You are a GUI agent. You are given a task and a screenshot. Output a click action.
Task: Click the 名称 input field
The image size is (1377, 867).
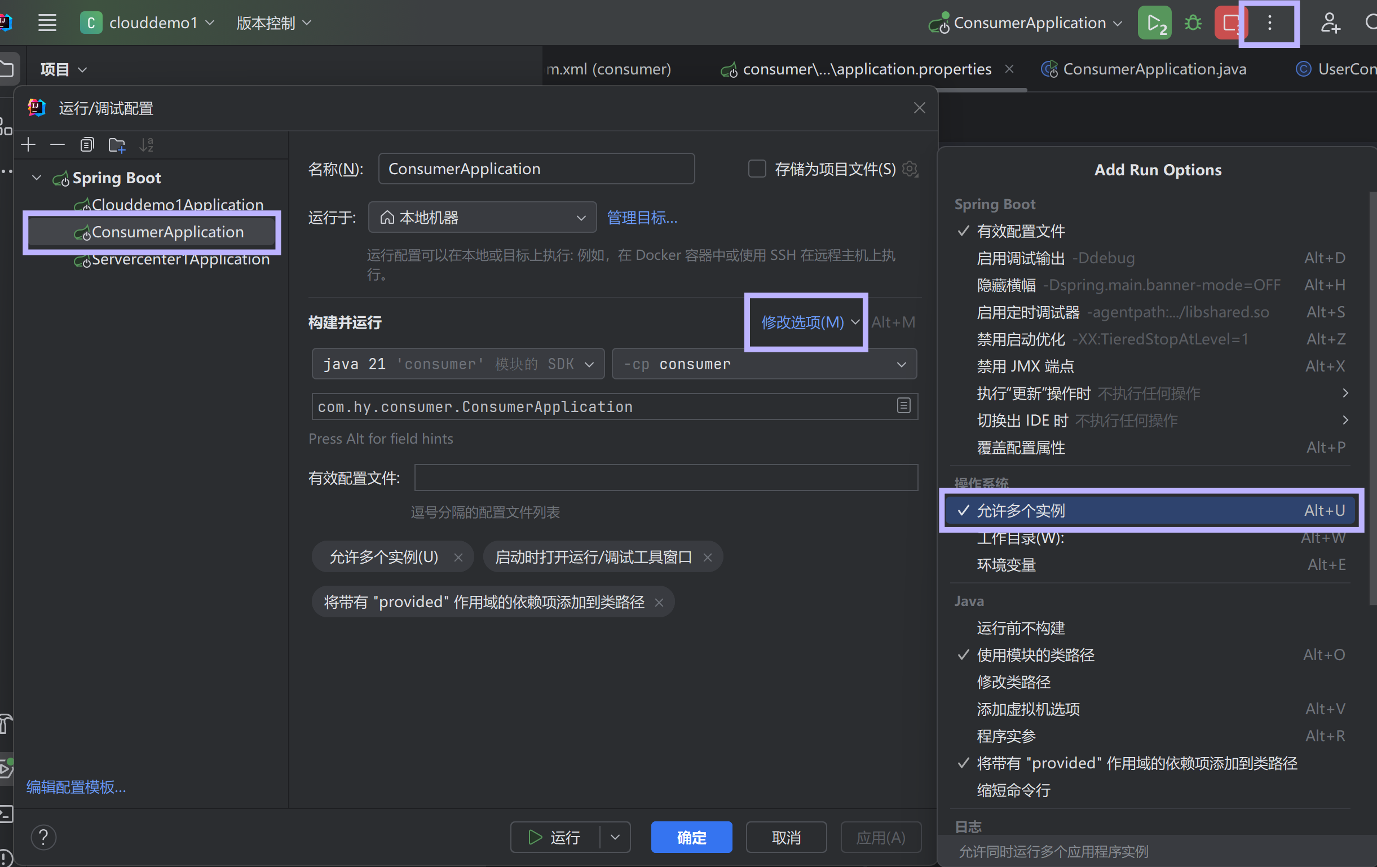click(536, 169)
